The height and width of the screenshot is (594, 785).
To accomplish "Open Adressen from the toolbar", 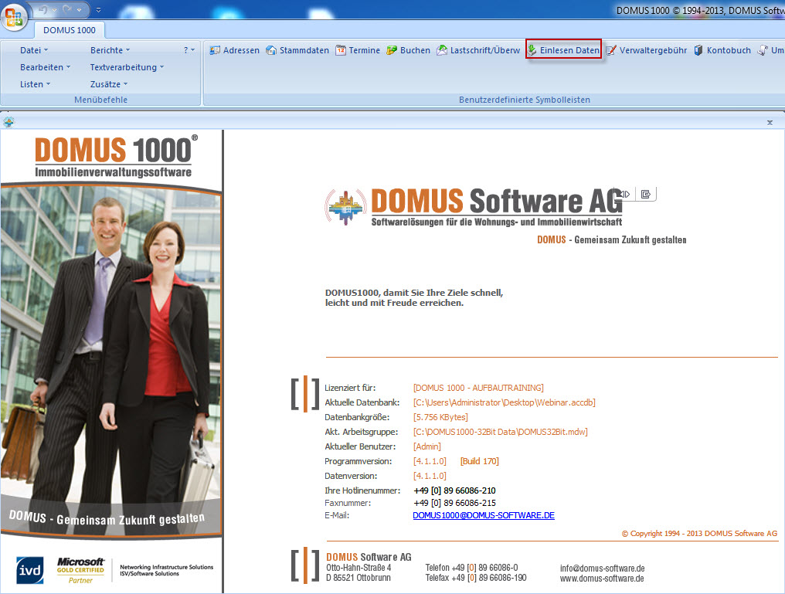I will (x=234, y=50).
